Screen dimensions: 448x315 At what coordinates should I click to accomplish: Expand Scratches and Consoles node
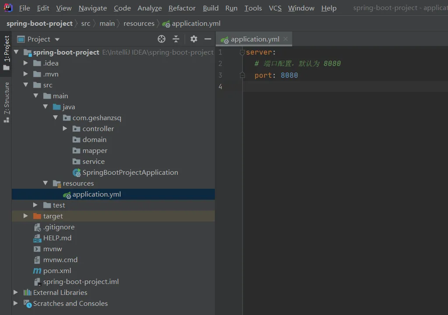click(16, 303)
